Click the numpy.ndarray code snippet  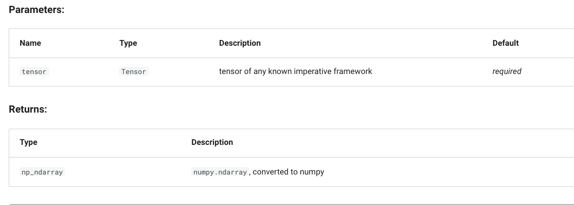click(x=220, y=172)
